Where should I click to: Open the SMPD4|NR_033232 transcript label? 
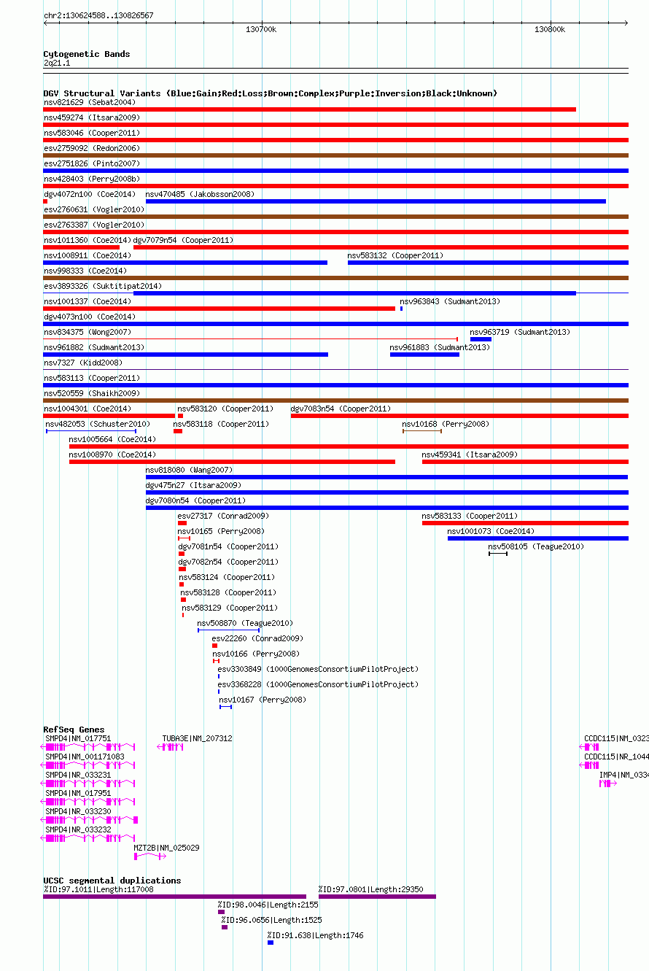click(x=78, y=829)
